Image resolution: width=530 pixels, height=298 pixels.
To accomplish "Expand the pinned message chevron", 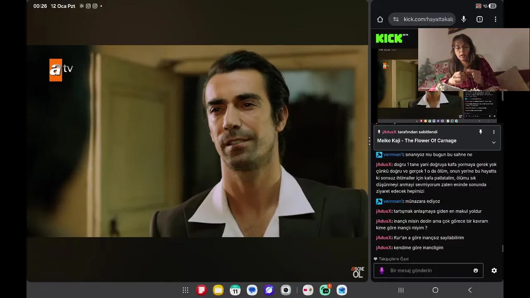I will pyautogui.click(x=494, y=142).
